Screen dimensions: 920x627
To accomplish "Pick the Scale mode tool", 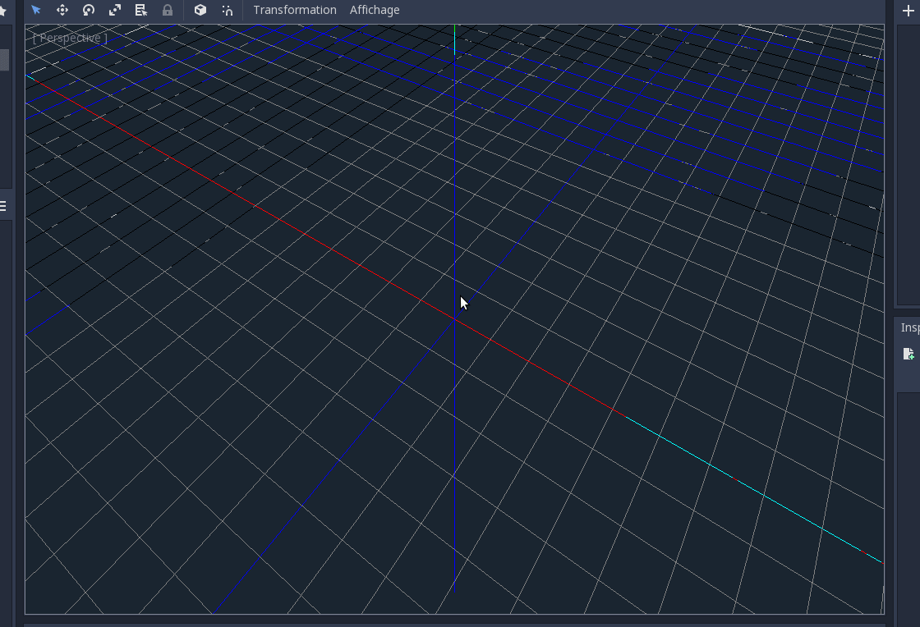I will (x=115, y=10).
